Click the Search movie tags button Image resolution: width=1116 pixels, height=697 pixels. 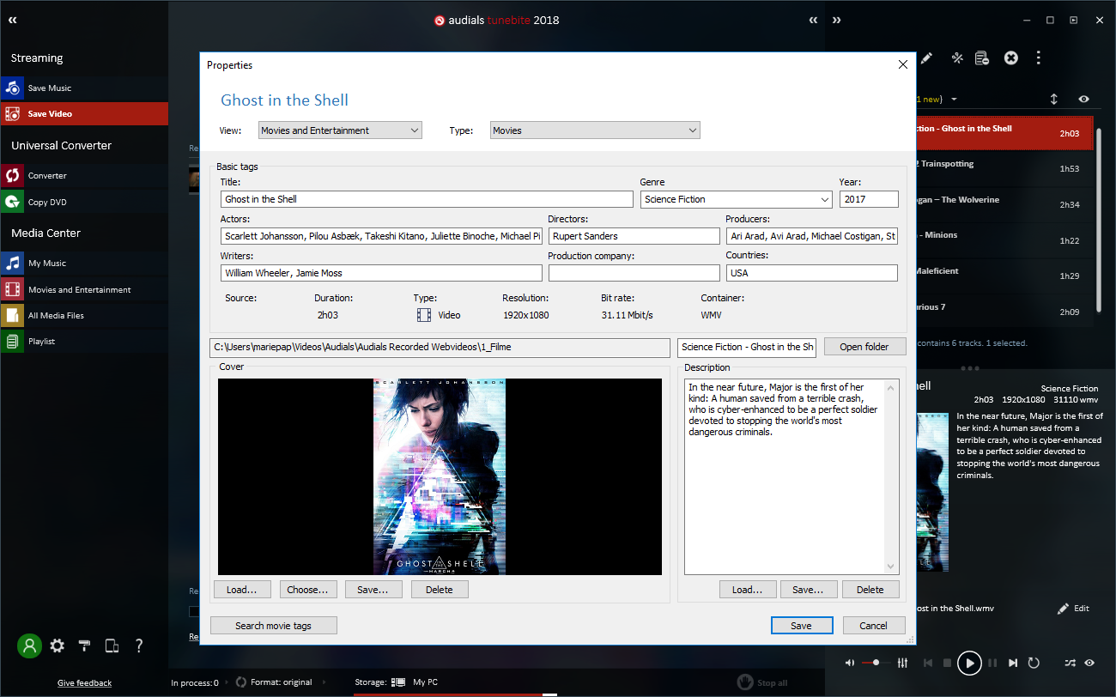pyautogui.click(x=273, y=626)
